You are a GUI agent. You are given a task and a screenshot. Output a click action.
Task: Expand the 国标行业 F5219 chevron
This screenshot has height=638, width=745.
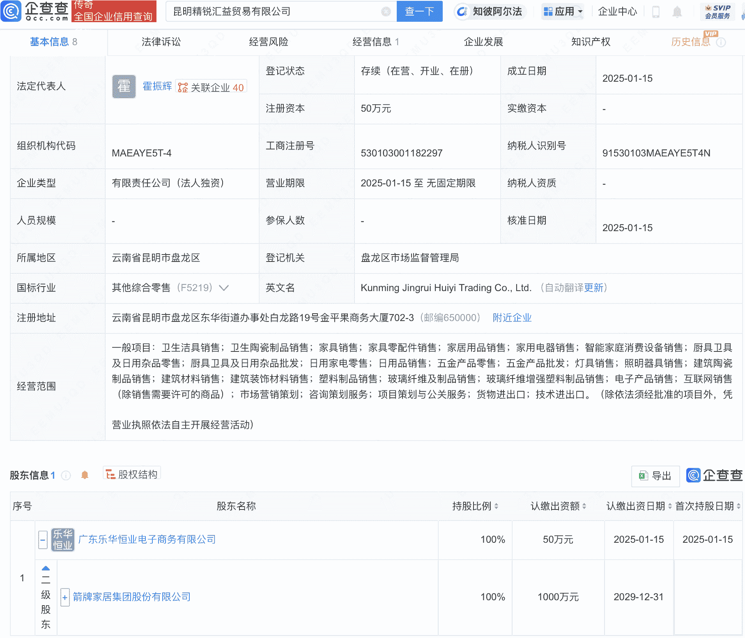[223, 288]
